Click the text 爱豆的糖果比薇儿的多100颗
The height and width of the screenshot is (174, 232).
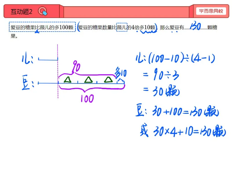click(x=42, y=27)
